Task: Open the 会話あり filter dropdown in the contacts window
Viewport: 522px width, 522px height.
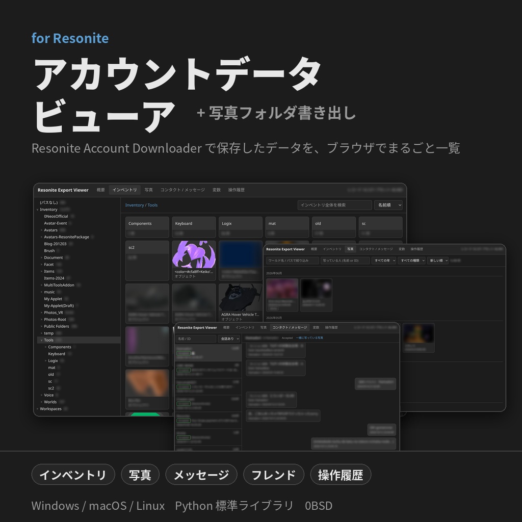Action: (229, 338)
